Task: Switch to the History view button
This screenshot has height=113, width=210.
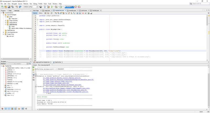Action: click(41, 13)
